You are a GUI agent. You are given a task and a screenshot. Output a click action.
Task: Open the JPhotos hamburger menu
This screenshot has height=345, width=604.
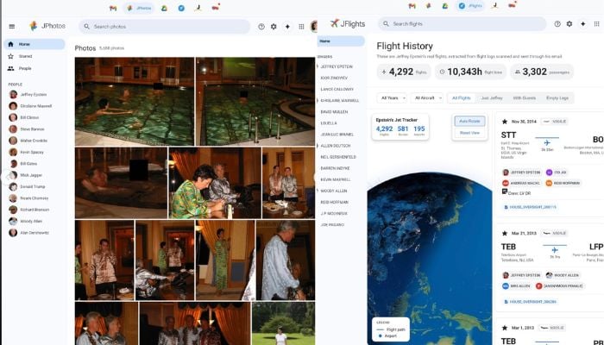(12, 27)
